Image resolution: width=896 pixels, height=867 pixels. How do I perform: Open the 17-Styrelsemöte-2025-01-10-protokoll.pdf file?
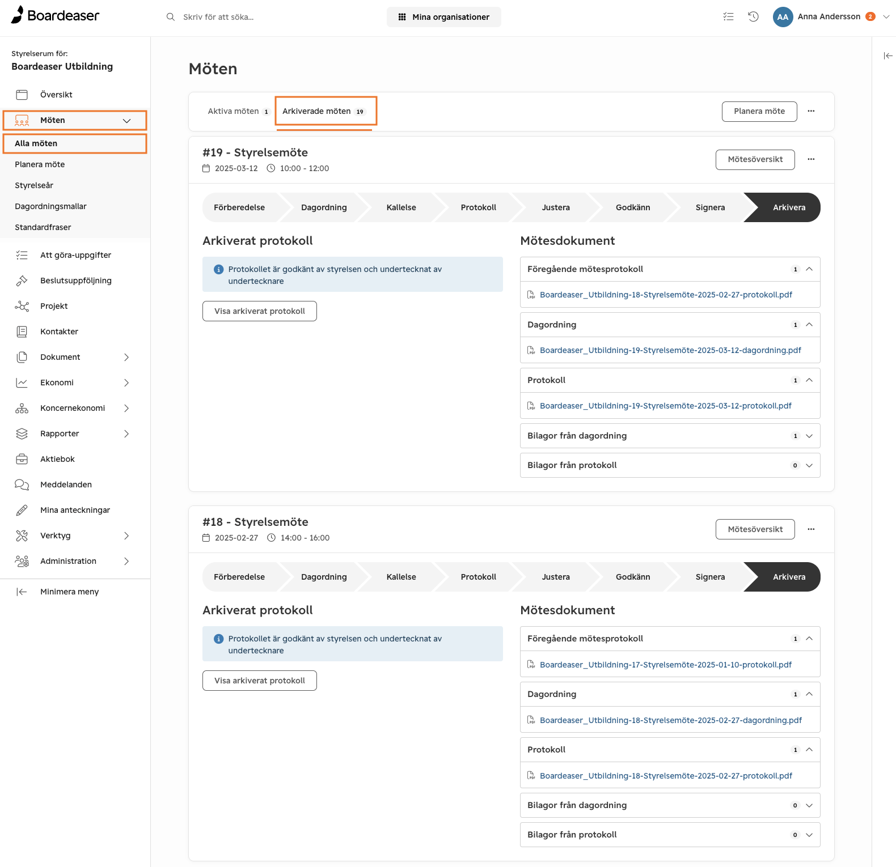666,665
